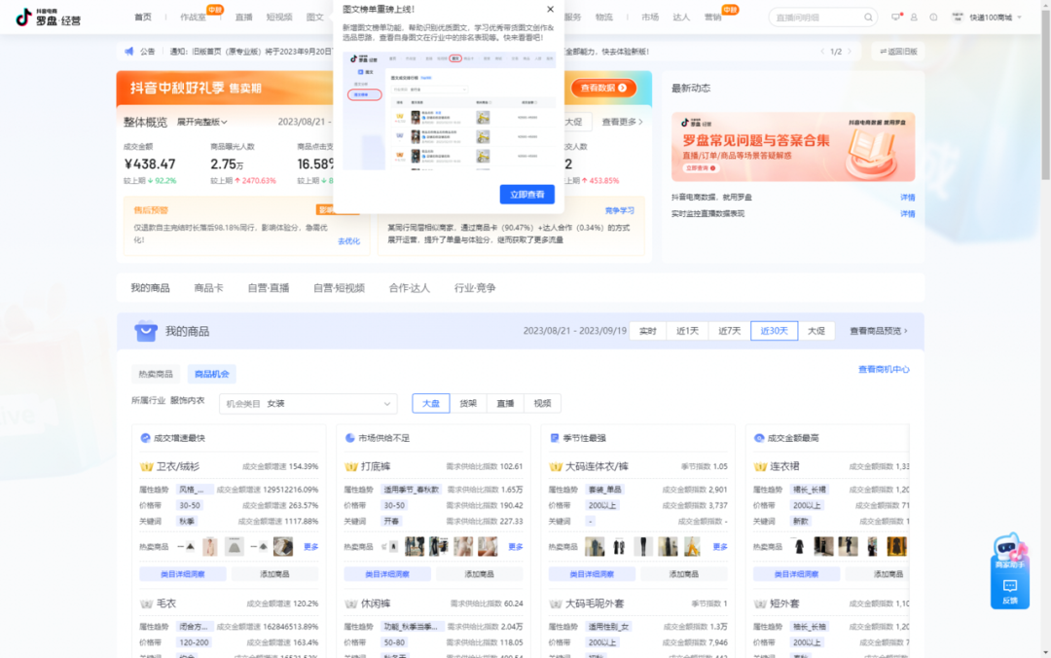This screenshot has width=1051, height=658.
Task: Open the 短视频 nav item
Action: click(279, 18)
